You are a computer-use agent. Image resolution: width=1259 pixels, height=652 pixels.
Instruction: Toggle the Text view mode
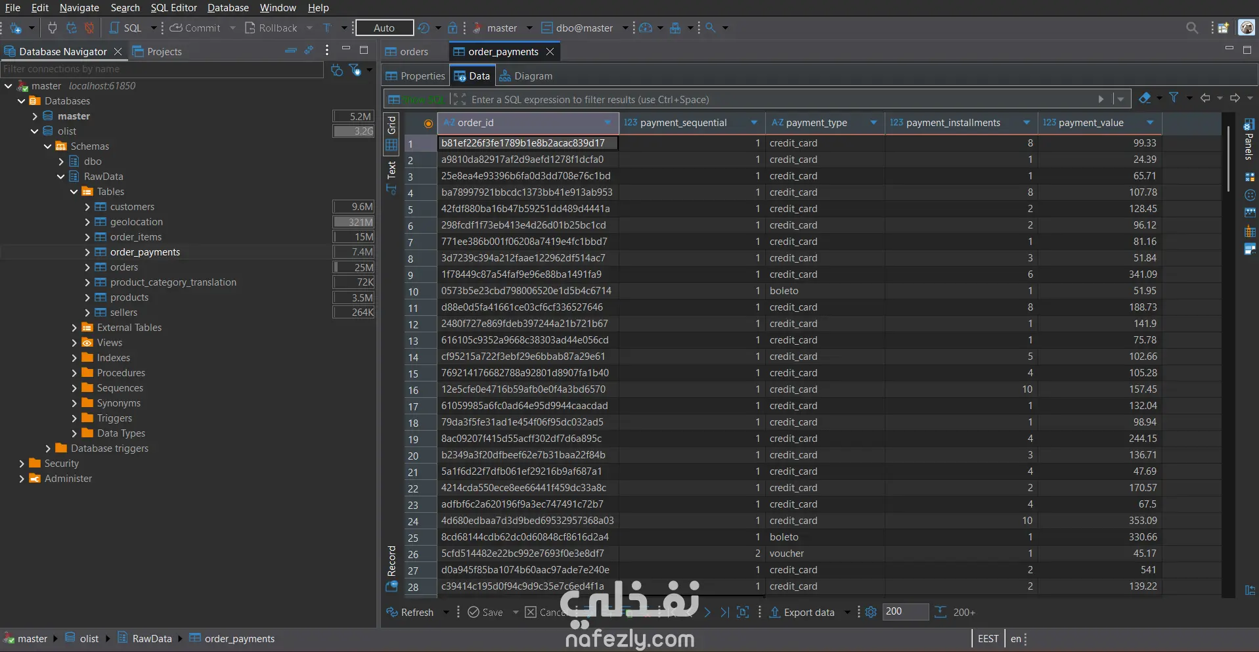click(391, 177)
